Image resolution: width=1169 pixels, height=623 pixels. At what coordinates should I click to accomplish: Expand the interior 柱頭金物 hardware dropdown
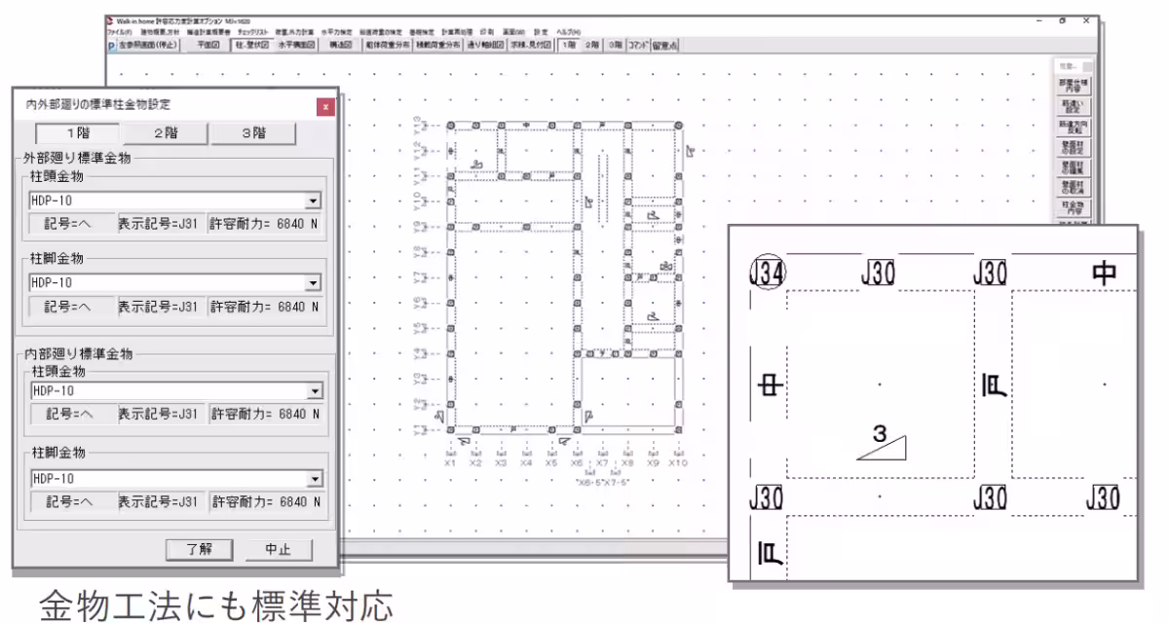click(313, 390)
